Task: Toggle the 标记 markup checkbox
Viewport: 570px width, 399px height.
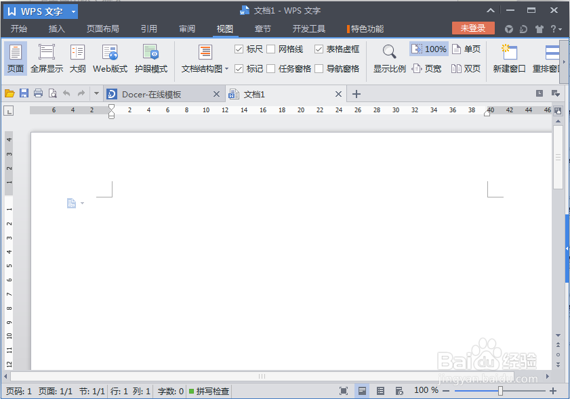Action: [x=239, y=68]
